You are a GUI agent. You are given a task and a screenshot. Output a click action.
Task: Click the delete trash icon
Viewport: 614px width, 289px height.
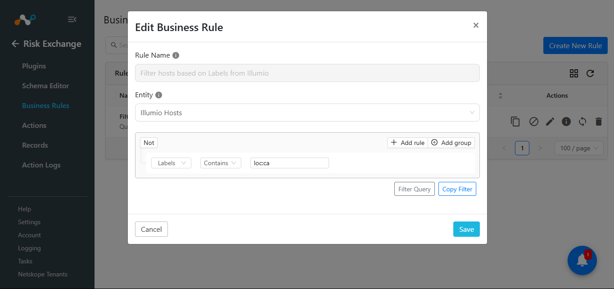pyautogui.click(x=598, y=122)
